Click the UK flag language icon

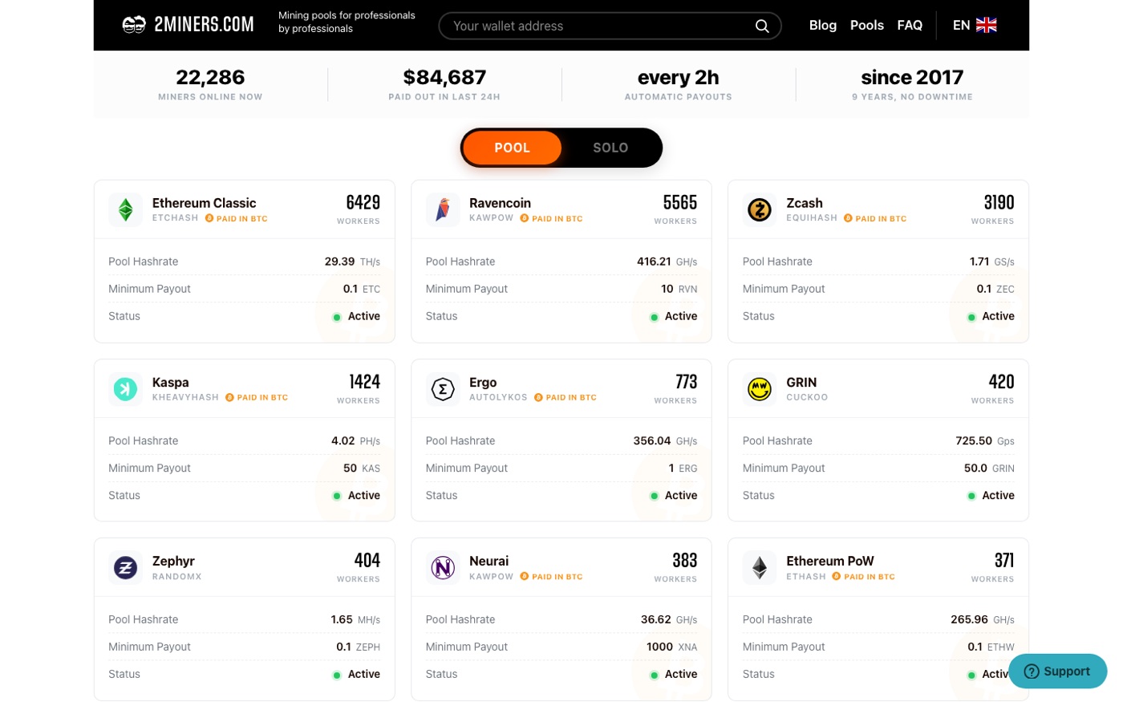987,25
